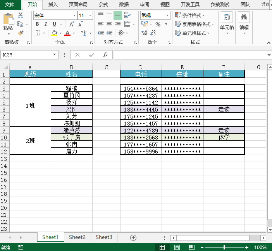
Task: Toggle center horizontal alignment
Action: (x=109, y=24)
